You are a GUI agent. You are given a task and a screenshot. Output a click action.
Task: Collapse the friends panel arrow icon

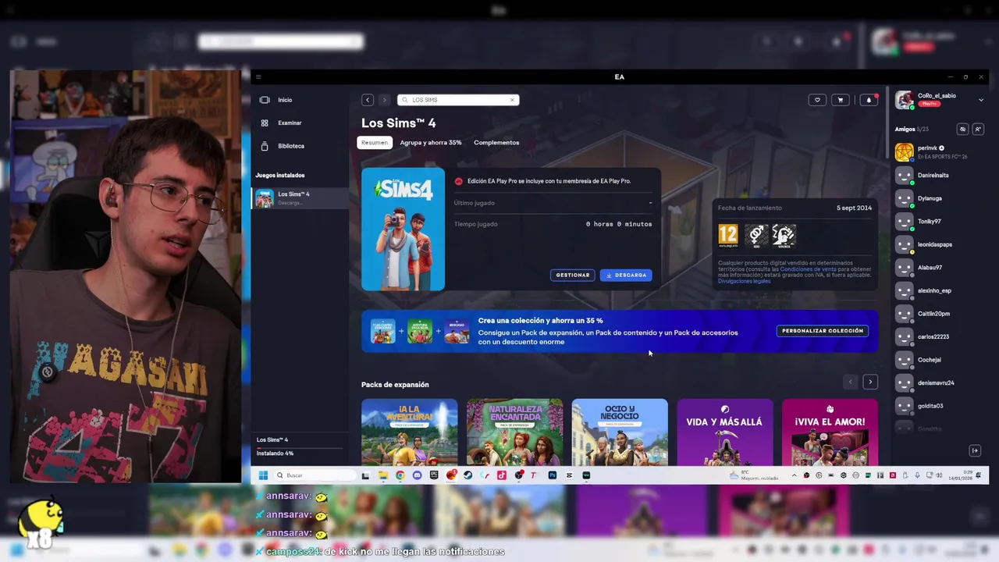tap(975, 450)
